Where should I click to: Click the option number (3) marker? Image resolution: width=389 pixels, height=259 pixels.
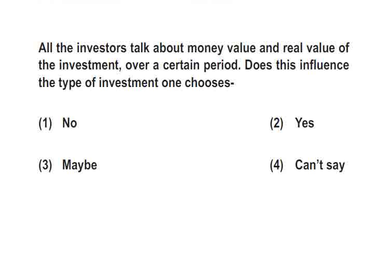pyautogui.click(x=46, y=165)
